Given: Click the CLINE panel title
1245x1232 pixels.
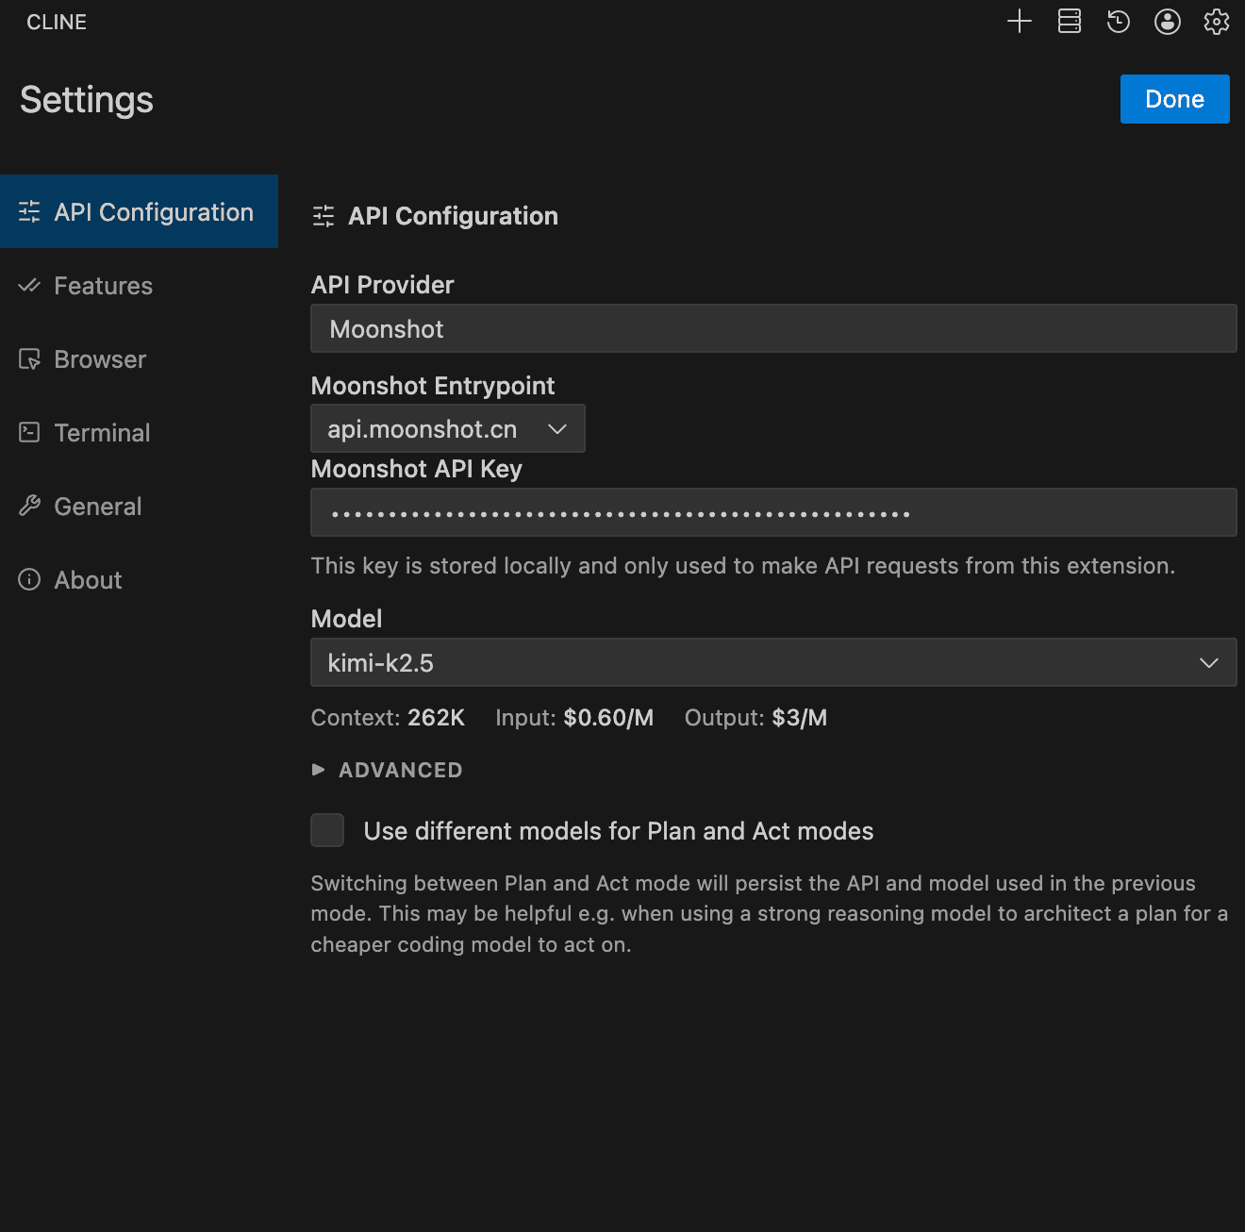Looking at the screenshot, I should coord(57,23).
